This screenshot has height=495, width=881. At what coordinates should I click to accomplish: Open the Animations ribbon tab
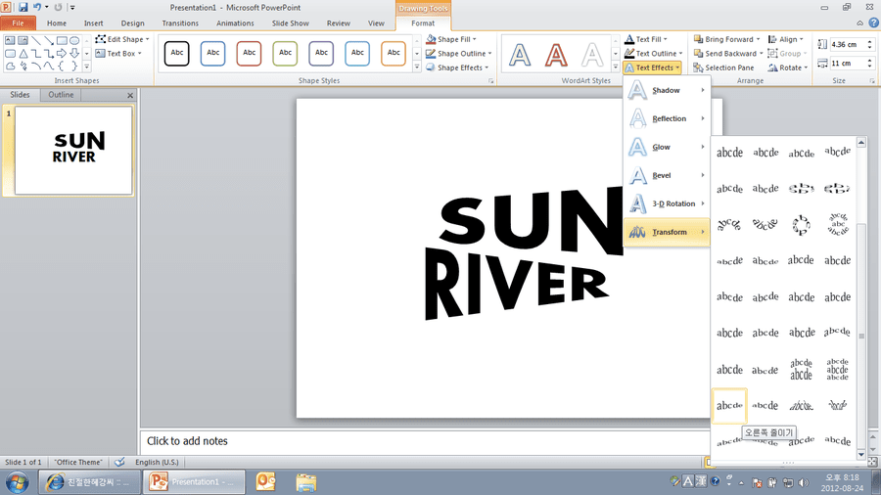(x=235, y=23)
